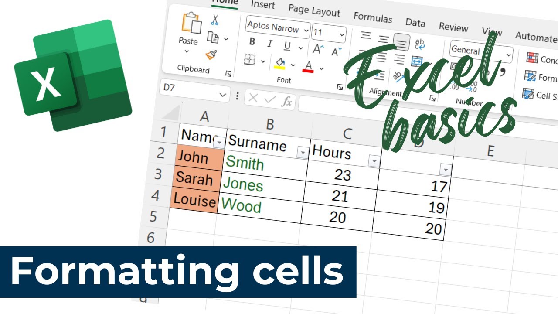The width and height of the screenshot is (558, 314).
Task: Open the font size 11 dropdown
Action: pyautogui.click(x=342, y=34)
